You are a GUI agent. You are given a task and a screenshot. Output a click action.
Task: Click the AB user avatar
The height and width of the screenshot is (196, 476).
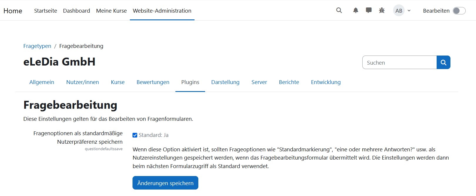(x=399, y=11)
